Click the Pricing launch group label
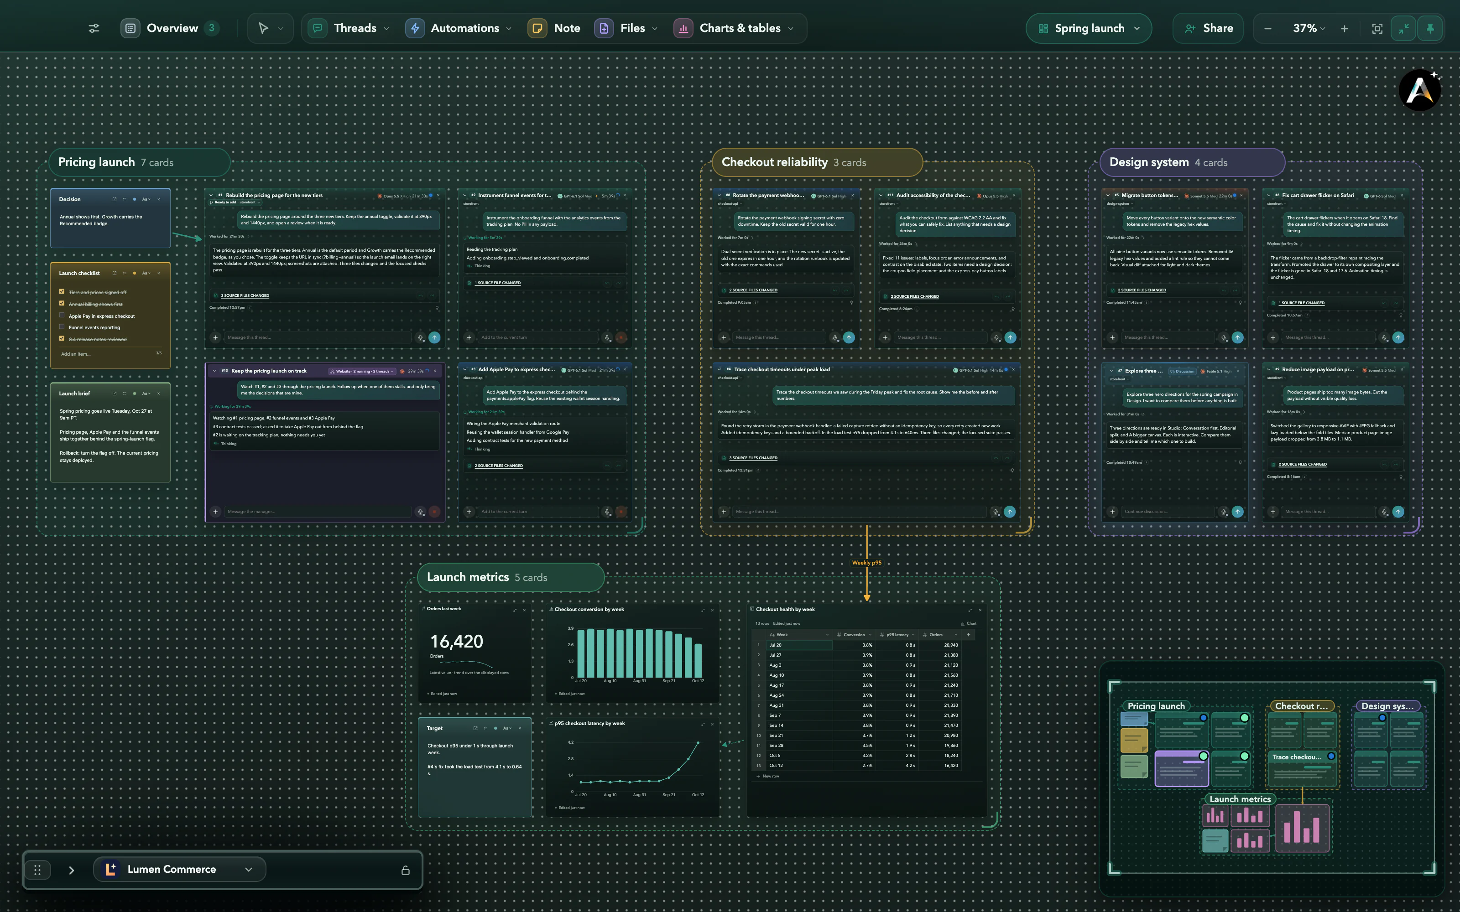Image resolution: width=1460 pixels, height=912 pixels. pyautogui.click(x=139, y=162)
